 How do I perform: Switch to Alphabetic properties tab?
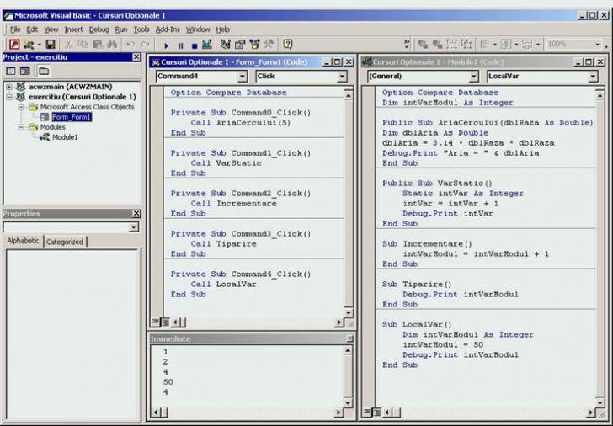pos(23,241)
